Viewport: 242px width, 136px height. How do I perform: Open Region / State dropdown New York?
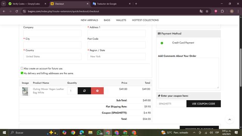point(116,56)
